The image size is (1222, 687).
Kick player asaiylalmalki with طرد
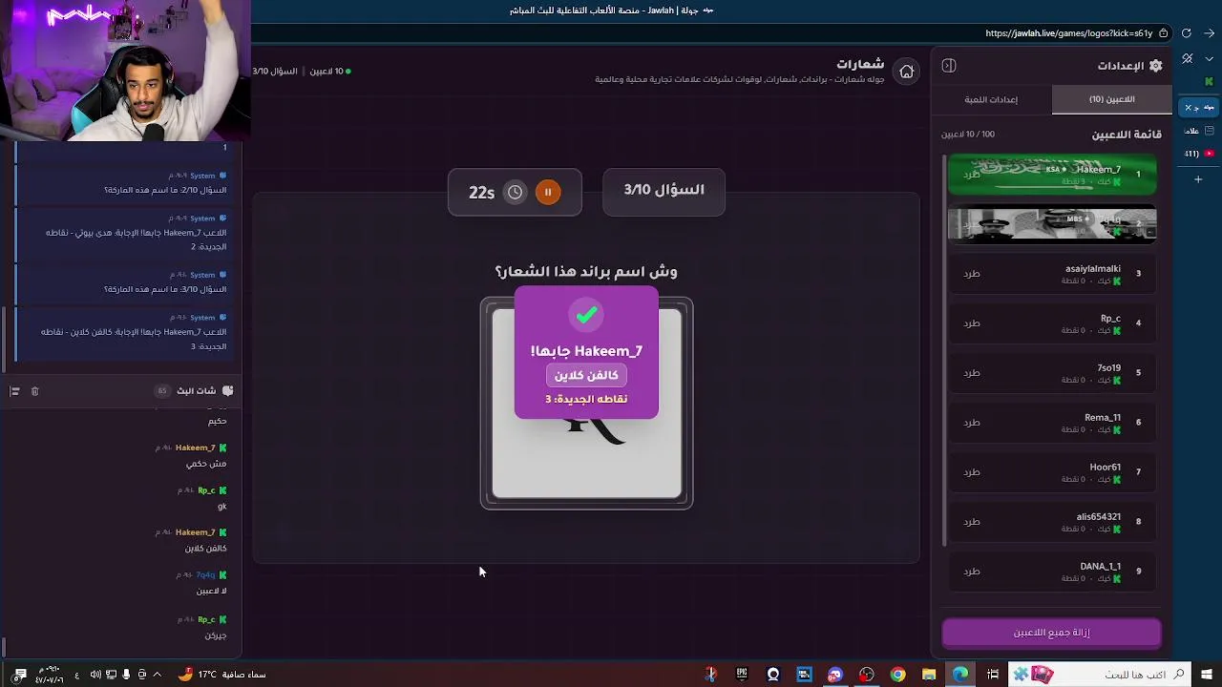[x=972, y=274]
